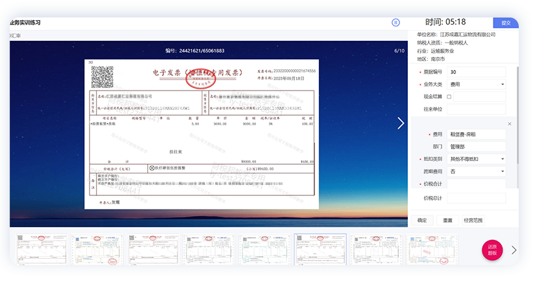The image size is (544, 282).
Task: Focus the 往来单位 input field
Action: pos(477,109)
